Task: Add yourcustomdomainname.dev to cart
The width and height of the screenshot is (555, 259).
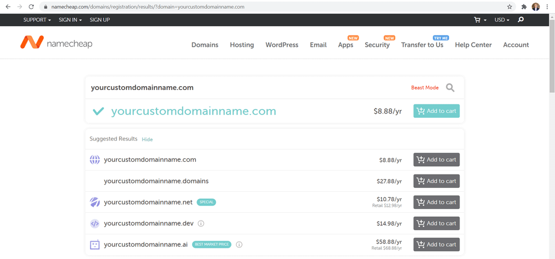Action: click(436, 223)
